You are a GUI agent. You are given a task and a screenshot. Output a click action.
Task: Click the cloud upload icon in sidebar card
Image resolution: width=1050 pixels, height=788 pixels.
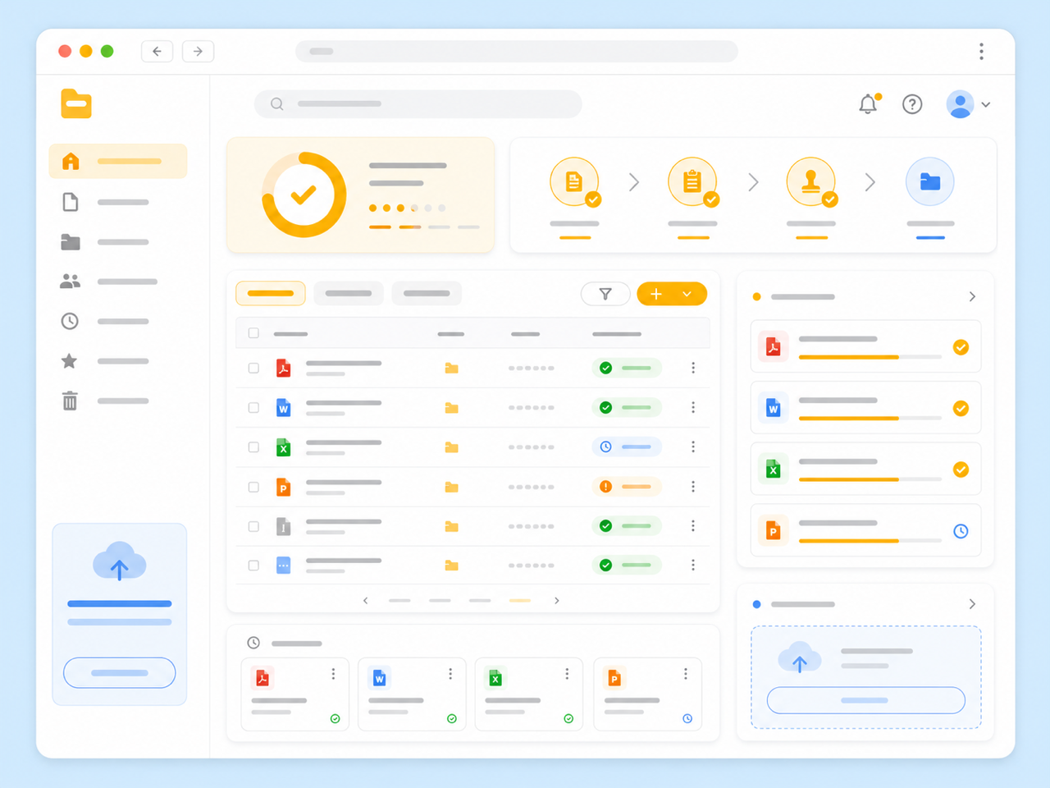[120, 561]
